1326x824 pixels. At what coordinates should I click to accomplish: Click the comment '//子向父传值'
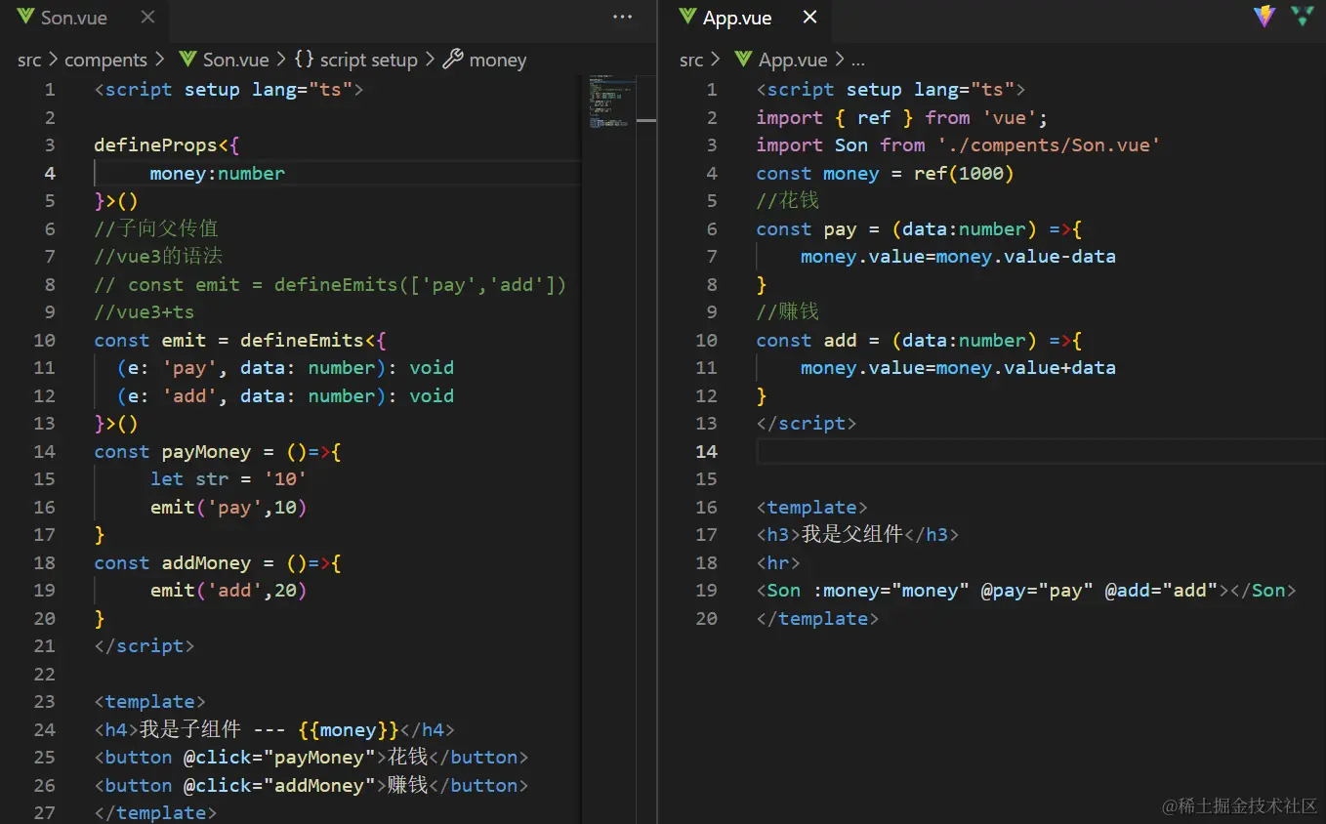(x=156, y=228)
